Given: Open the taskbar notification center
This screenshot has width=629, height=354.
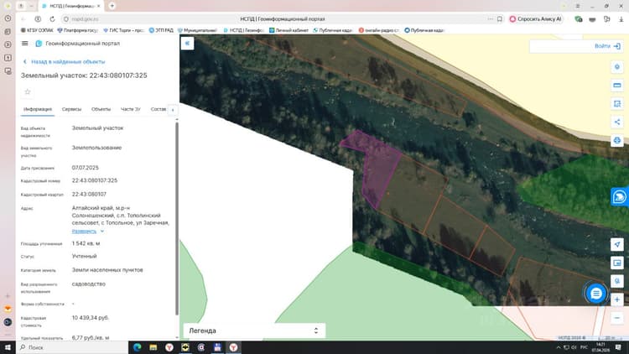Looking at the screenshot, I should (x=618, y=347).
